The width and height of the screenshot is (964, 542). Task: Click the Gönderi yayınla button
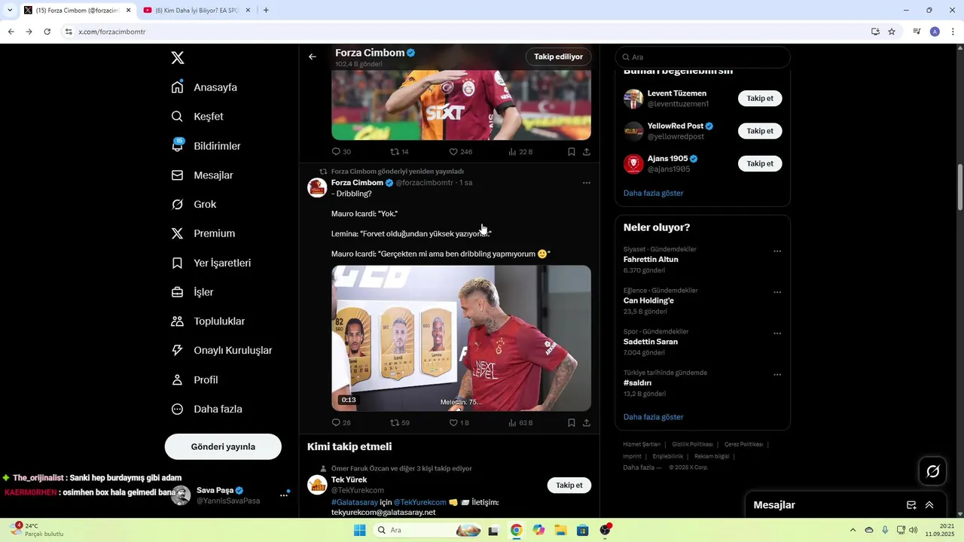point(223,446)
